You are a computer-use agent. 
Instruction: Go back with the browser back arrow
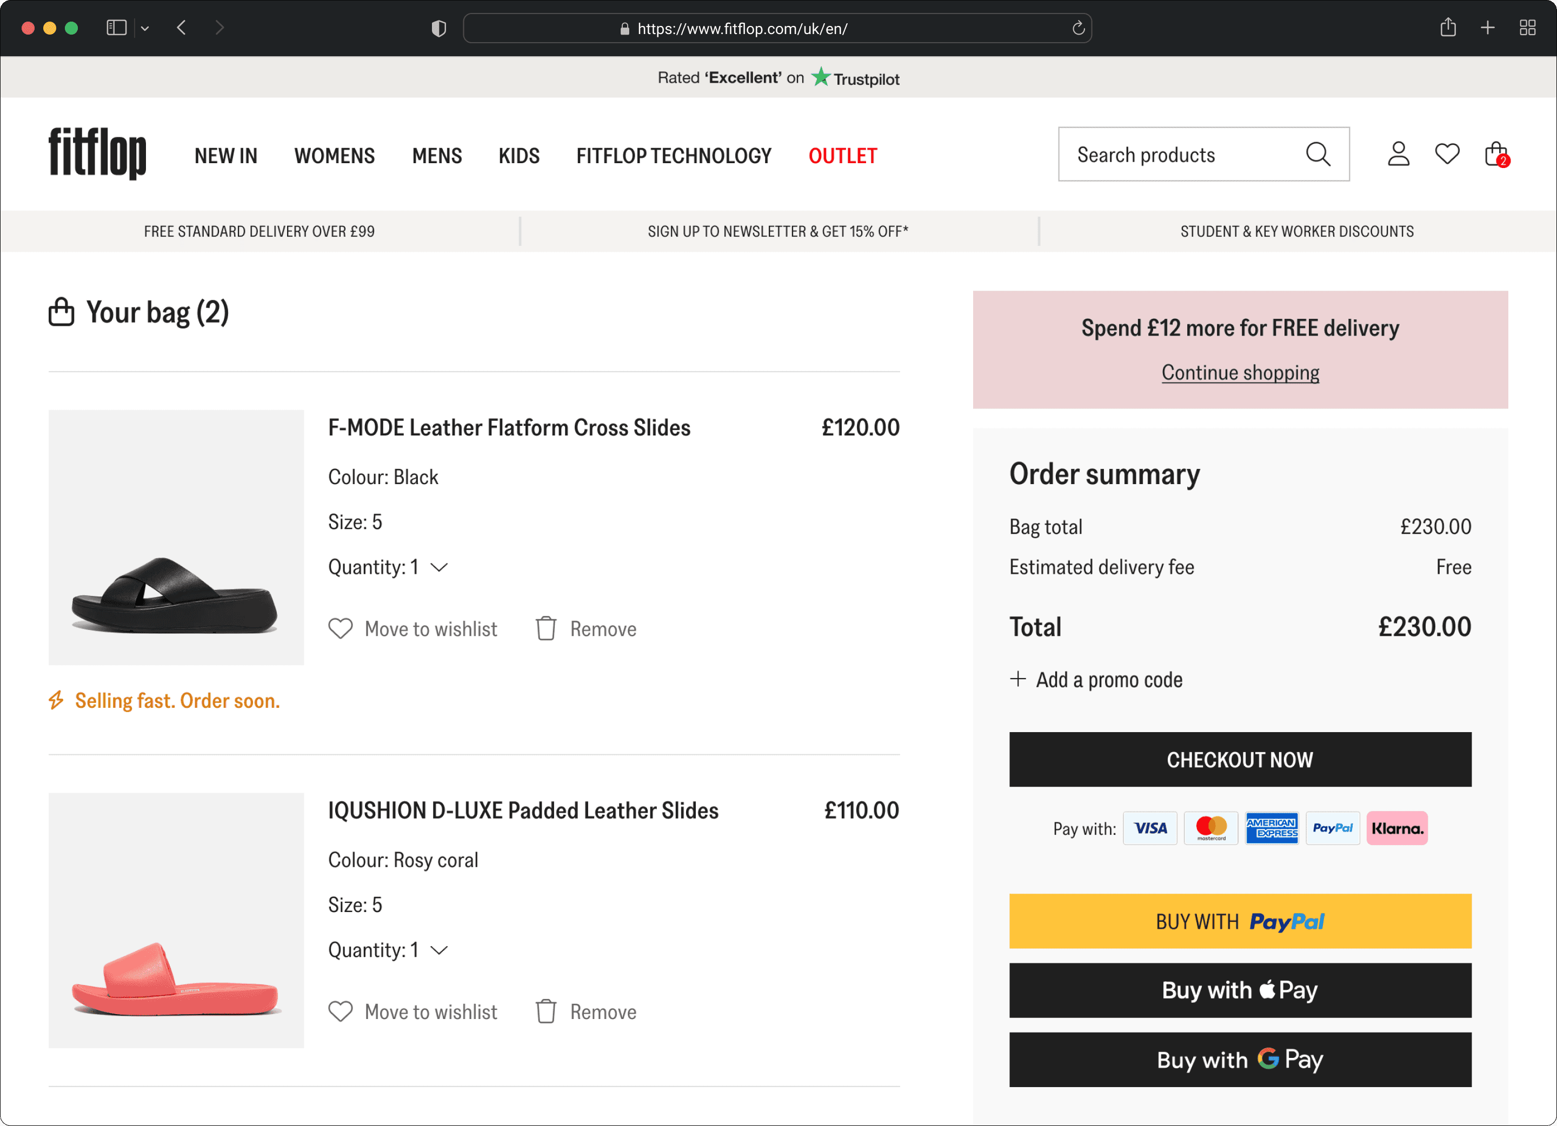181,28
